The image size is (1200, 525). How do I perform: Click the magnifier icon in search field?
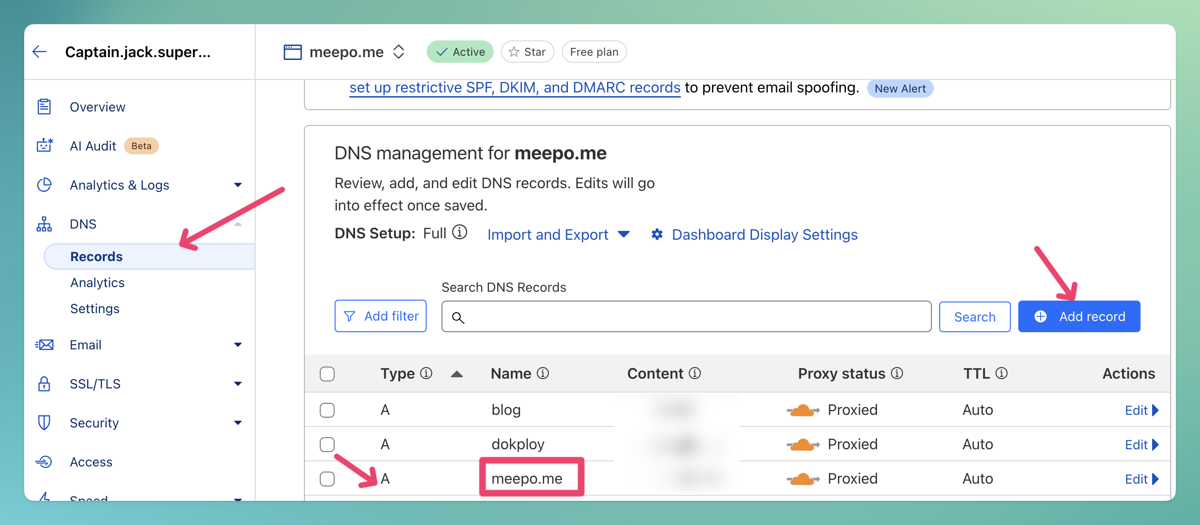click(458, 317)
